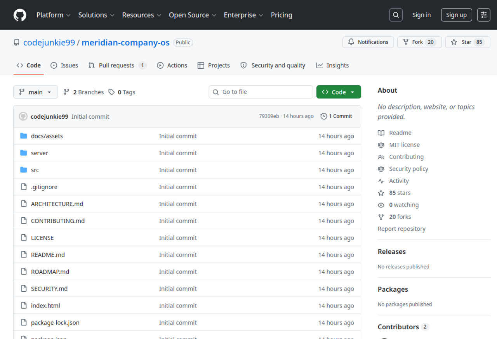Click the tag icon next to 0 Tags
The width and height of the screenshot is (497, 339).
(x=111, y=92)
